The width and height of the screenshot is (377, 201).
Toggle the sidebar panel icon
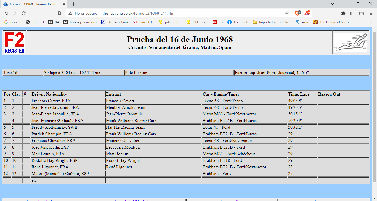[x=352, y=13]
